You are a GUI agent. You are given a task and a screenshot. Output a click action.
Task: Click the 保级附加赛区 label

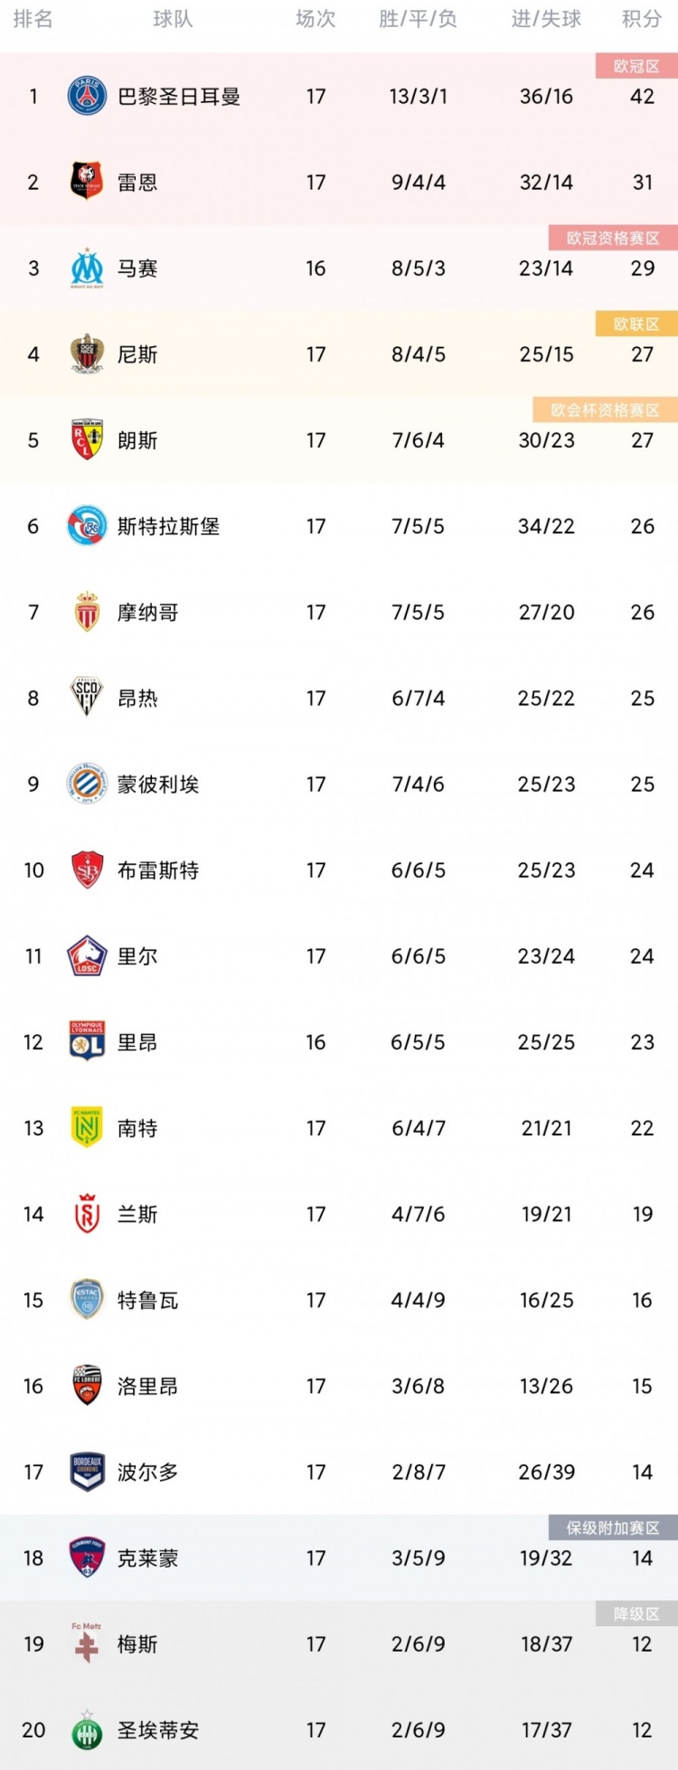coord(613,1528)
